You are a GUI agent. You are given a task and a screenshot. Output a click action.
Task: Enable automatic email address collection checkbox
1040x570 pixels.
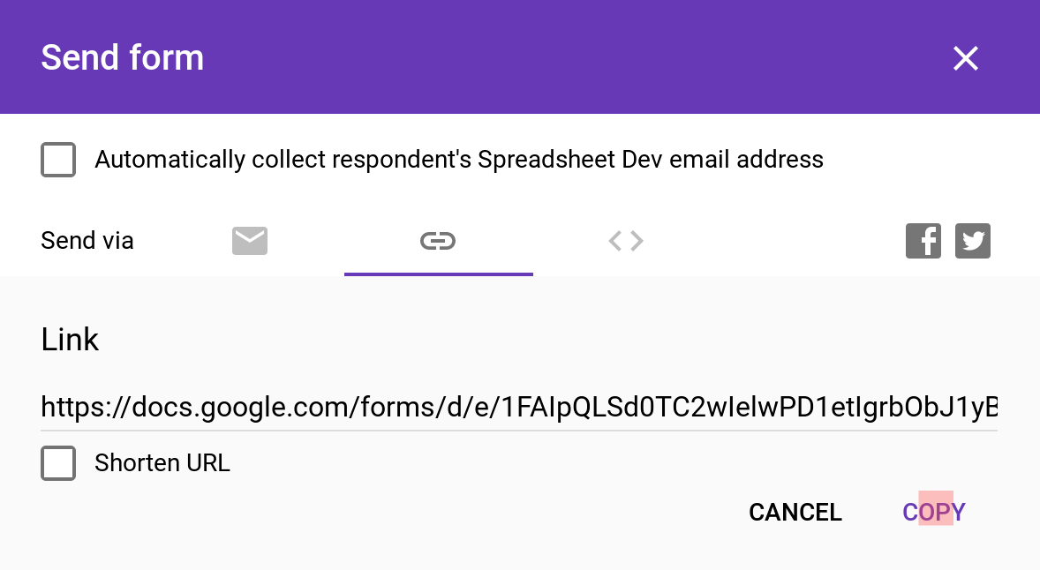tap(58, 160)
